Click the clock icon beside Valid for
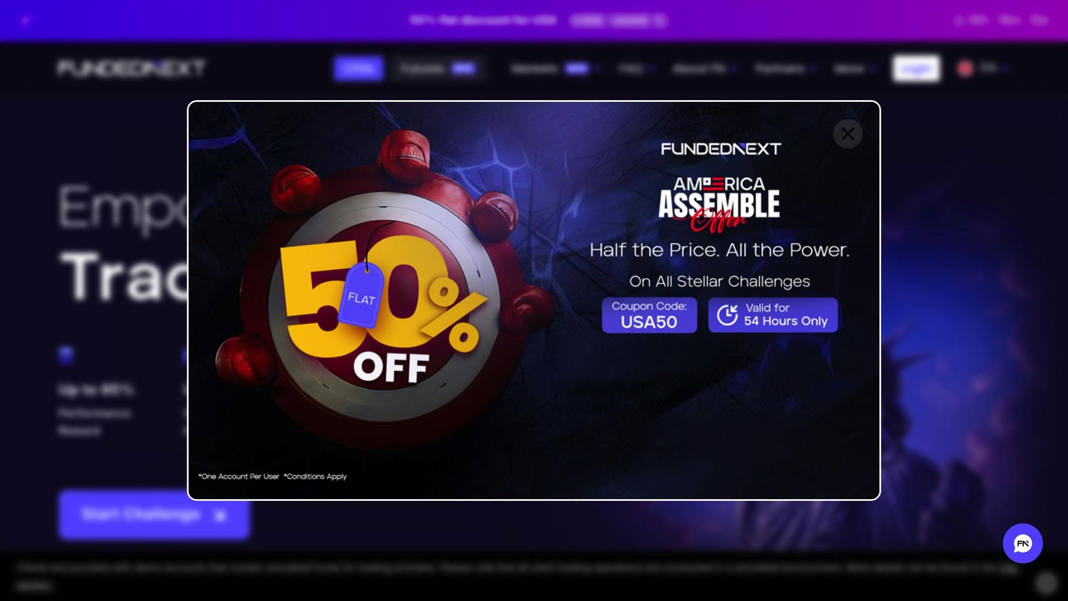 727,315
